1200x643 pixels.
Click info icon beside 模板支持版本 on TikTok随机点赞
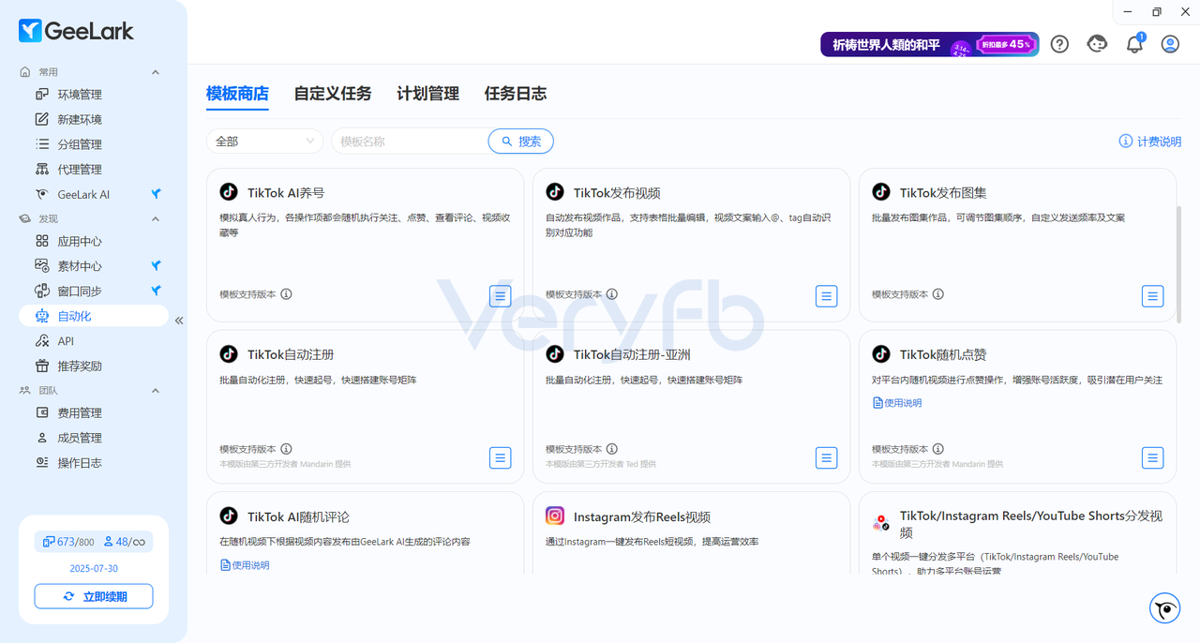[938, 449]
